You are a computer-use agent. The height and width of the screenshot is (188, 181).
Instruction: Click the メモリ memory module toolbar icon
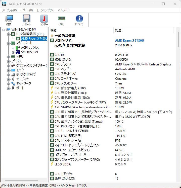(62, 20)
